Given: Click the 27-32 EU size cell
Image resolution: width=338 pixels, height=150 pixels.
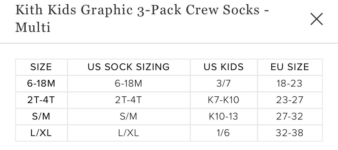Looking at the screenshot, I should 289,116.
